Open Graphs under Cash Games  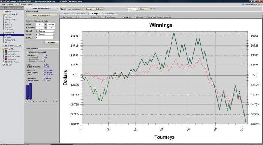(8, 27)
